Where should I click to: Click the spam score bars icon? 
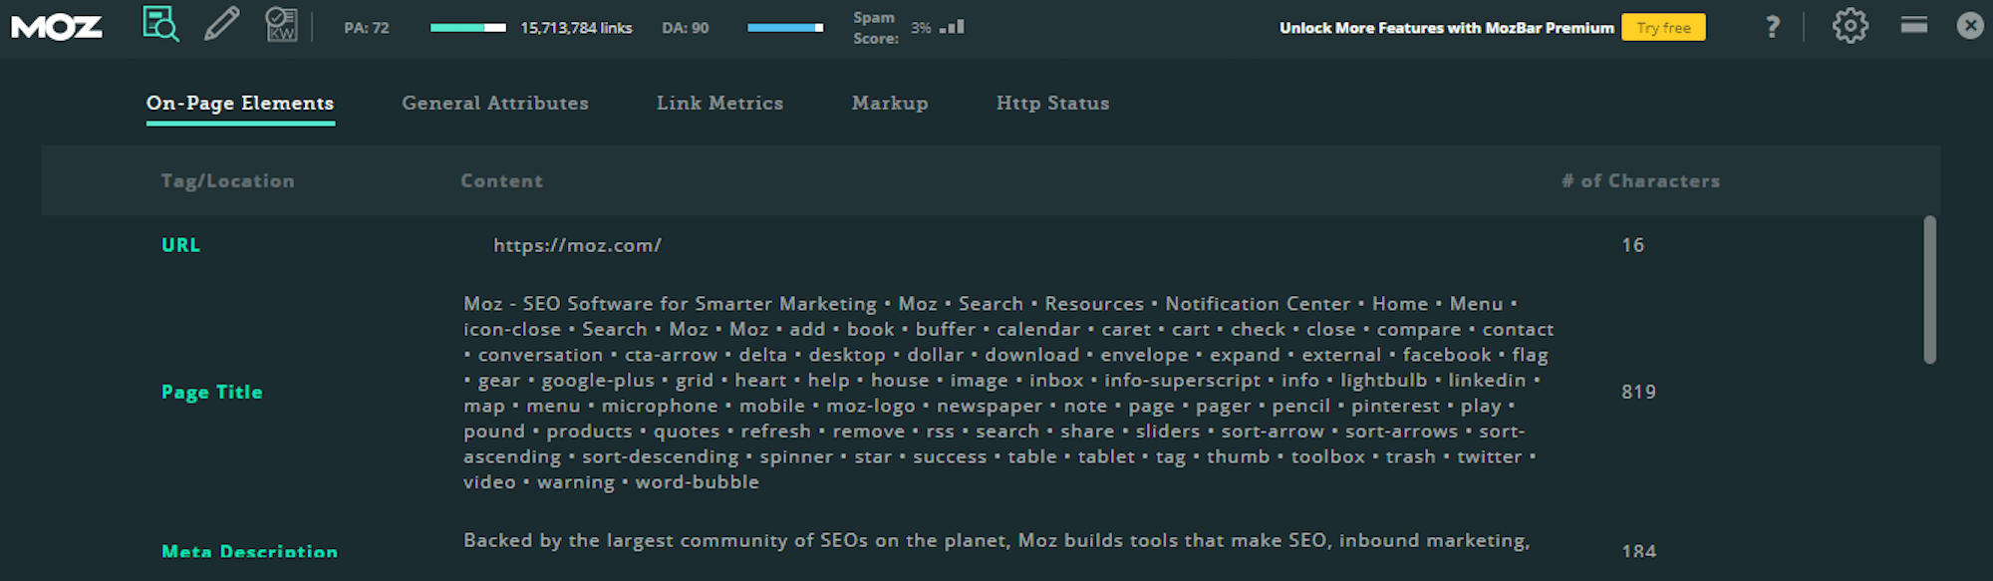pyautogui.click(x=952, y=27)
